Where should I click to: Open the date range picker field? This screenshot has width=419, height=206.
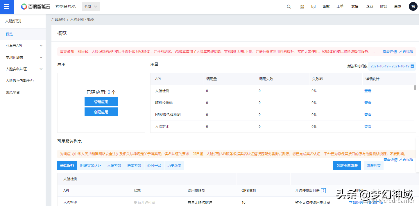click(x=391, y=66)
